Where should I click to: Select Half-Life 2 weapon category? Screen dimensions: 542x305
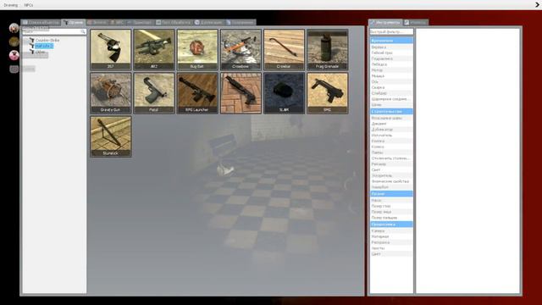[x=44, y=46]
